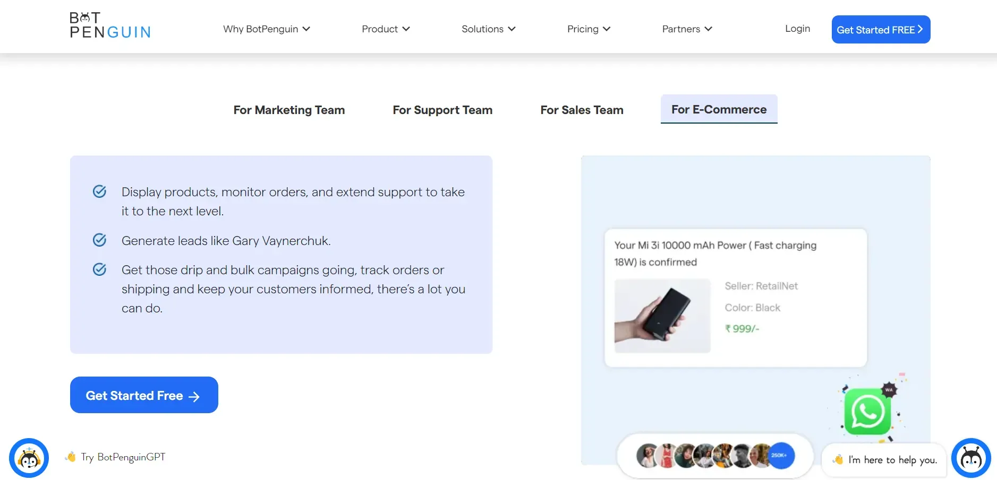
Task: Select the For Support Team tab
Action: tap(442, 110)
